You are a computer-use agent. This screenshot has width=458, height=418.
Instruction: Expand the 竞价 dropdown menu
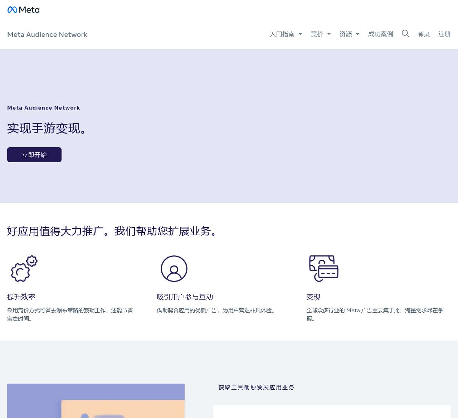pos(321,34)
